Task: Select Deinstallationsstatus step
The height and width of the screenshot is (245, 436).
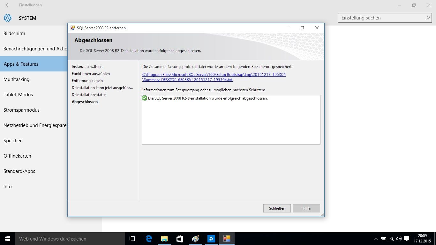Action: pyautogui.click(x=89, y=95)
